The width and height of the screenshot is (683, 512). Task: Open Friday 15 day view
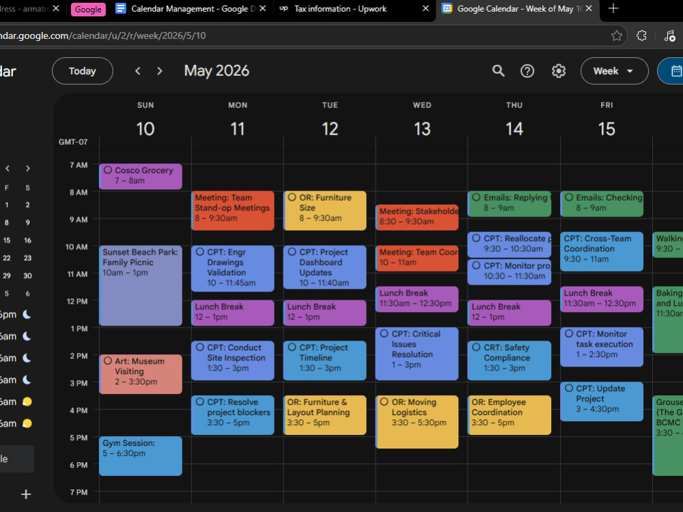coord(607,129)
